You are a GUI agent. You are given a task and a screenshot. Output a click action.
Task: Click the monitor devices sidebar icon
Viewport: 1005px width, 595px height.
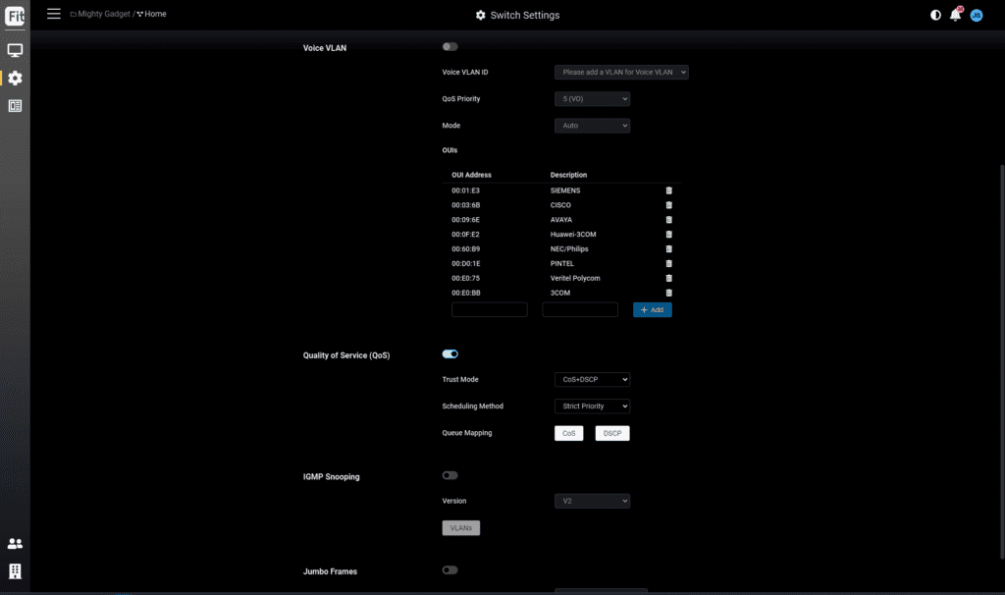coord(15,50)
